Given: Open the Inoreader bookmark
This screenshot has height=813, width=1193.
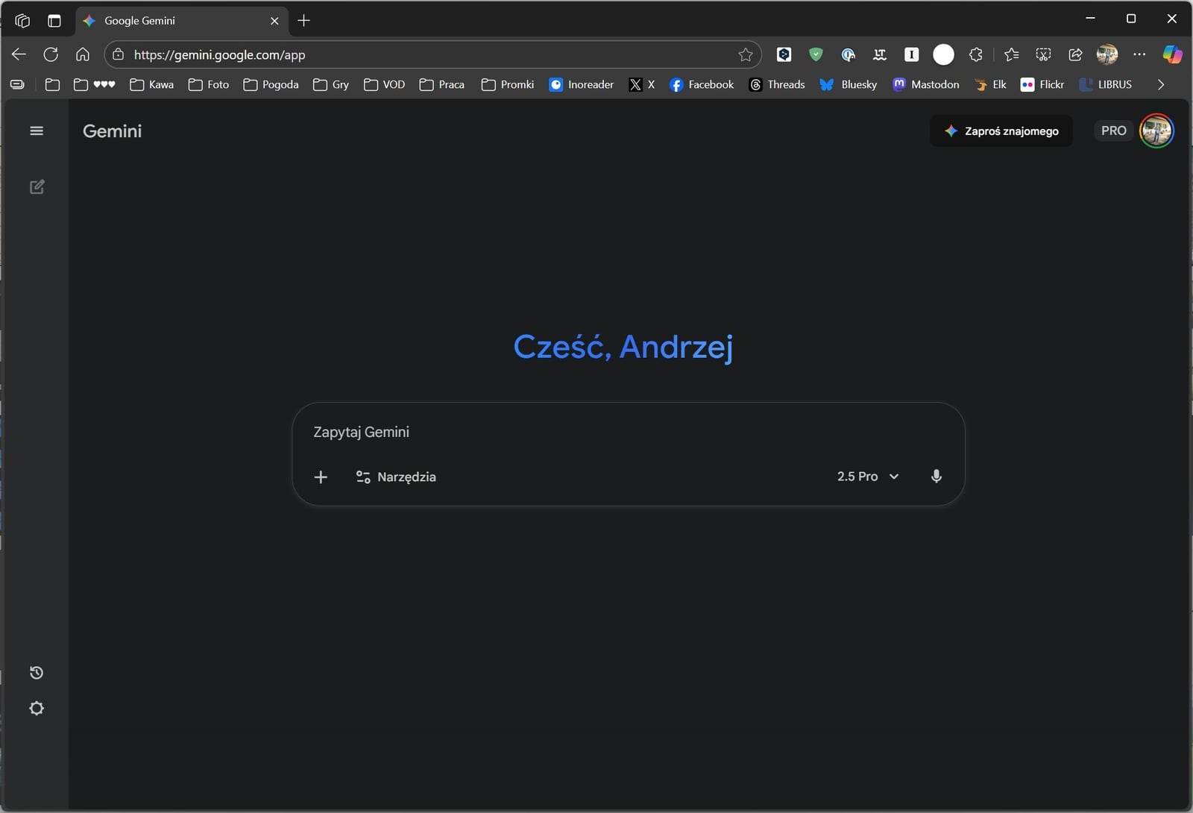Looking at the screenshot, I should coord(582,85).
